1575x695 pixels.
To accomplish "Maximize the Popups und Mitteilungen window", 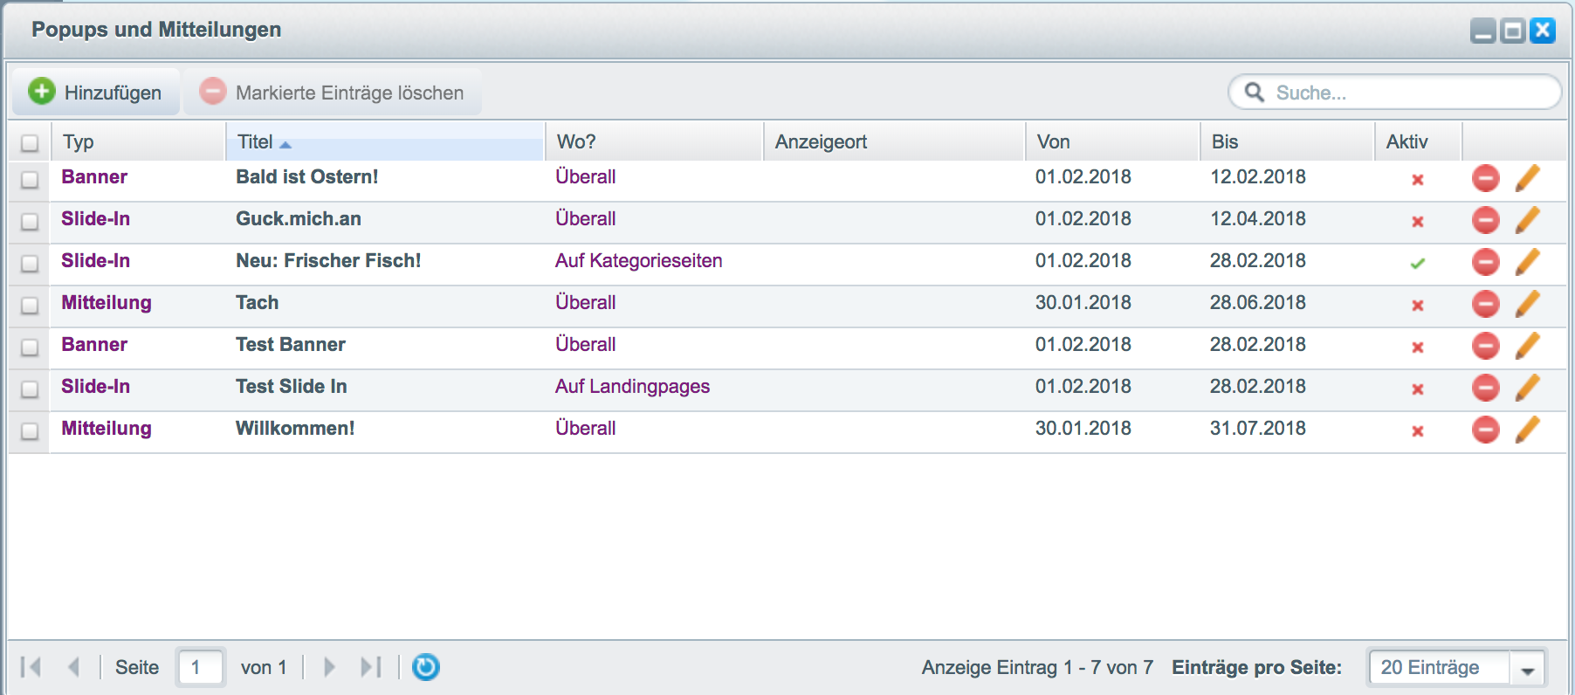I will [1513, 31].
